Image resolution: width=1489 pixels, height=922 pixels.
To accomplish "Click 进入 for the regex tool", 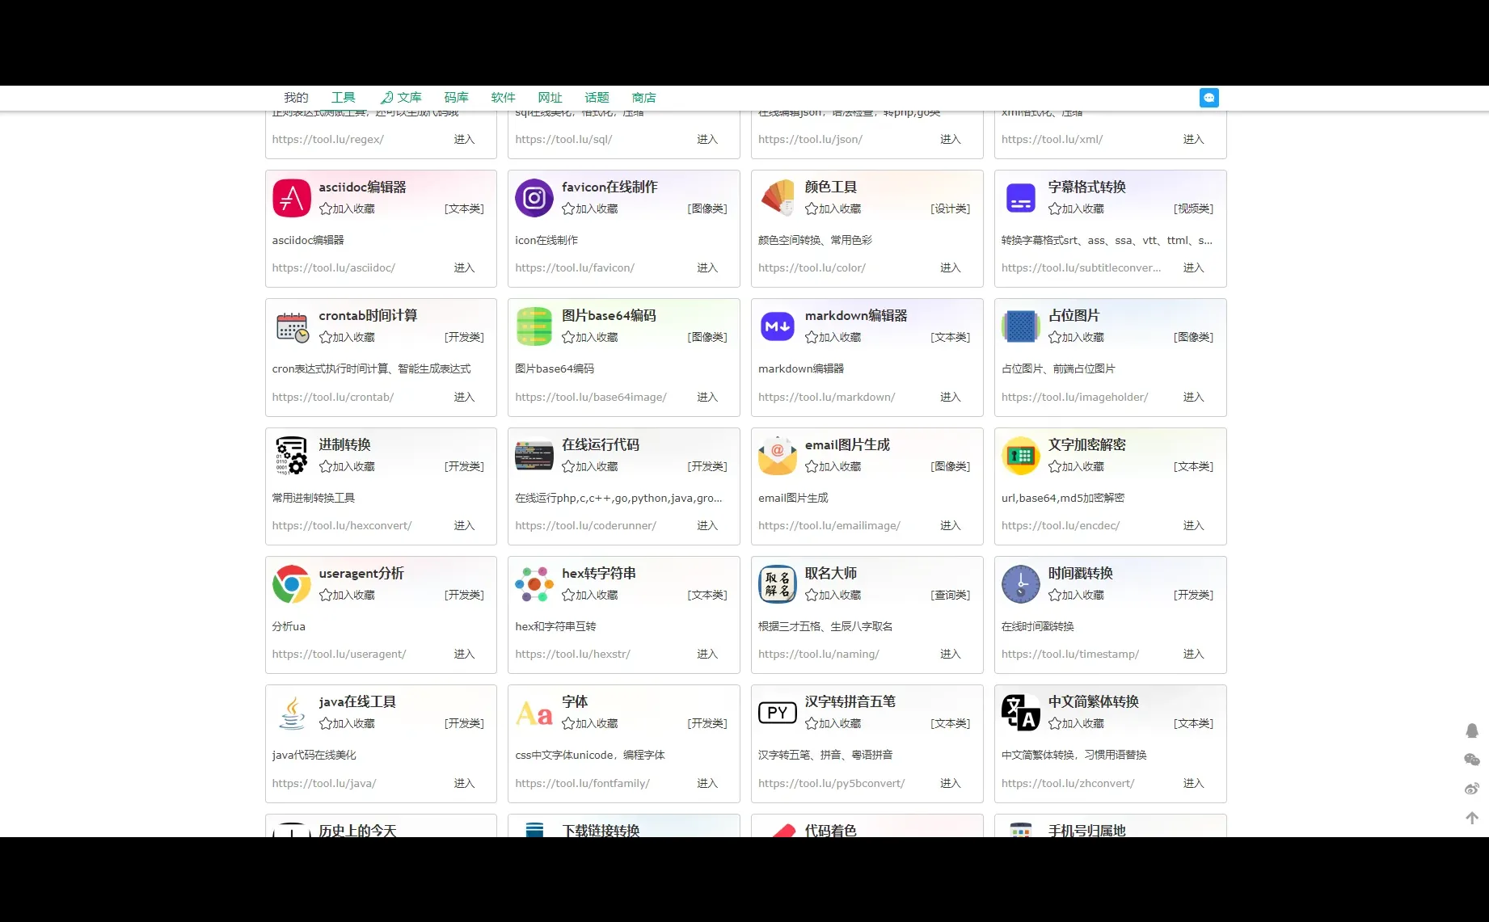I will [x=465, y=139].
